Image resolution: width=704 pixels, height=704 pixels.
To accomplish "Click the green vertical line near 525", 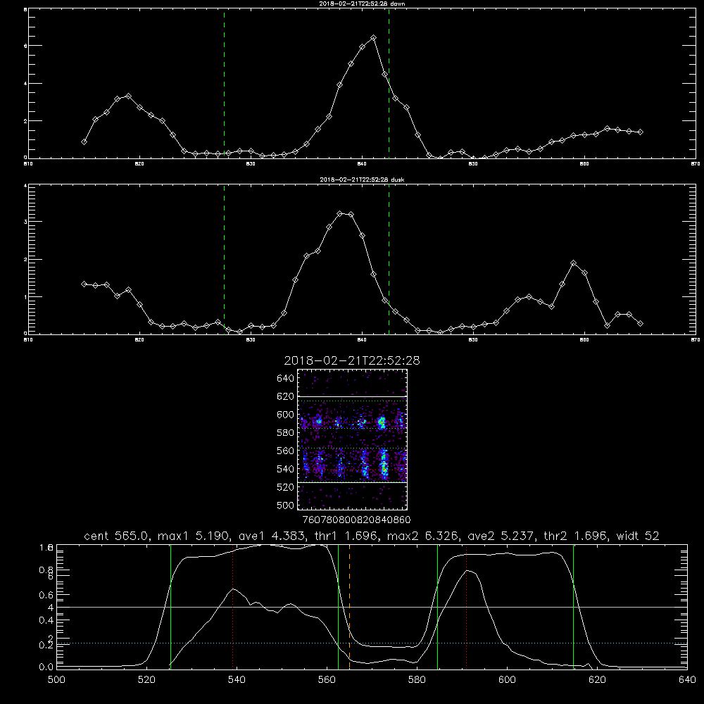I will point(170,607).
